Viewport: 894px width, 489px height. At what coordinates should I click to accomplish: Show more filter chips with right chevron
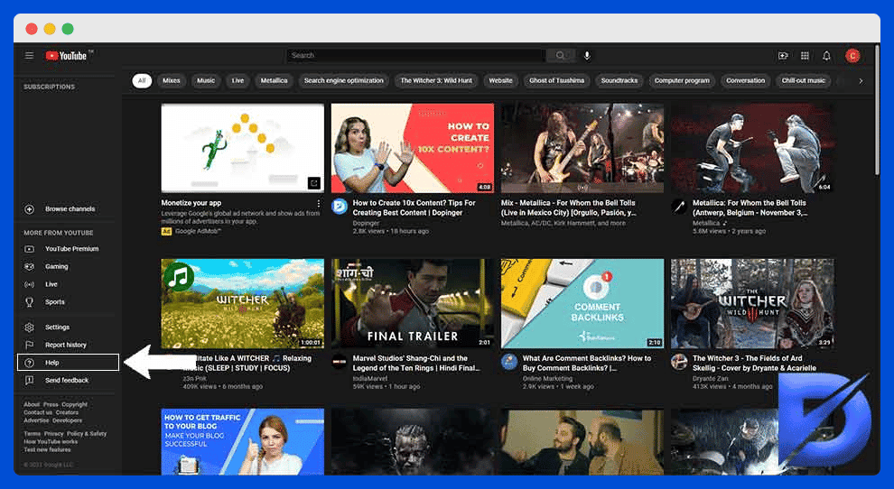tap(861, 81)
